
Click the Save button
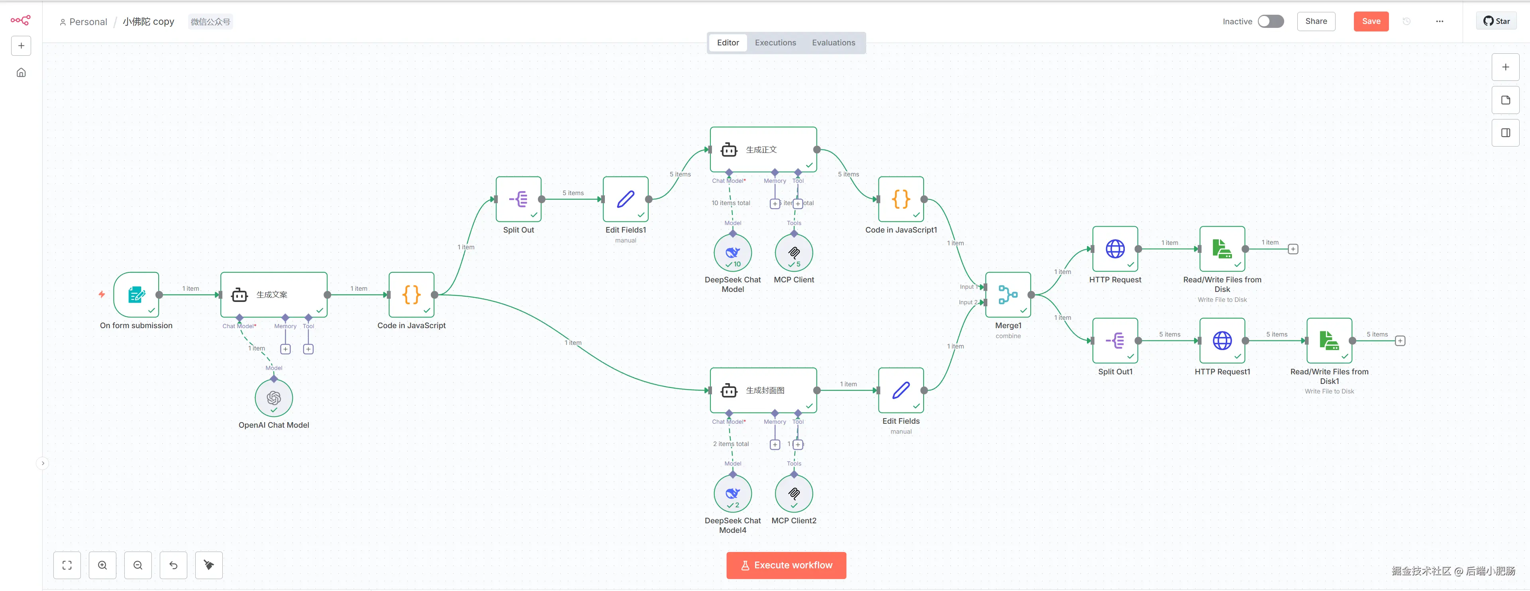1371,22
